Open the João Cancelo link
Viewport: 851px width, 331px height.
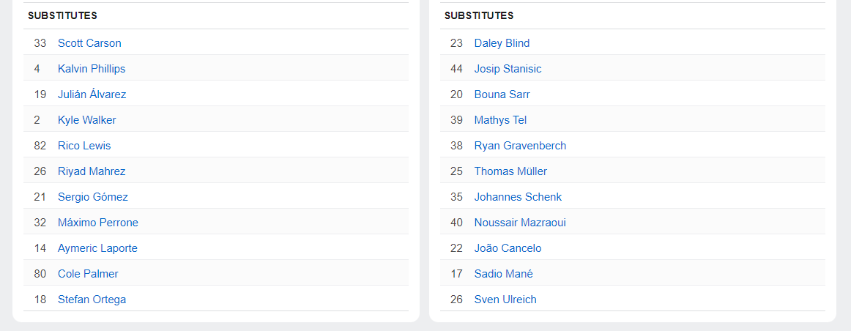(x=508, y=248)
